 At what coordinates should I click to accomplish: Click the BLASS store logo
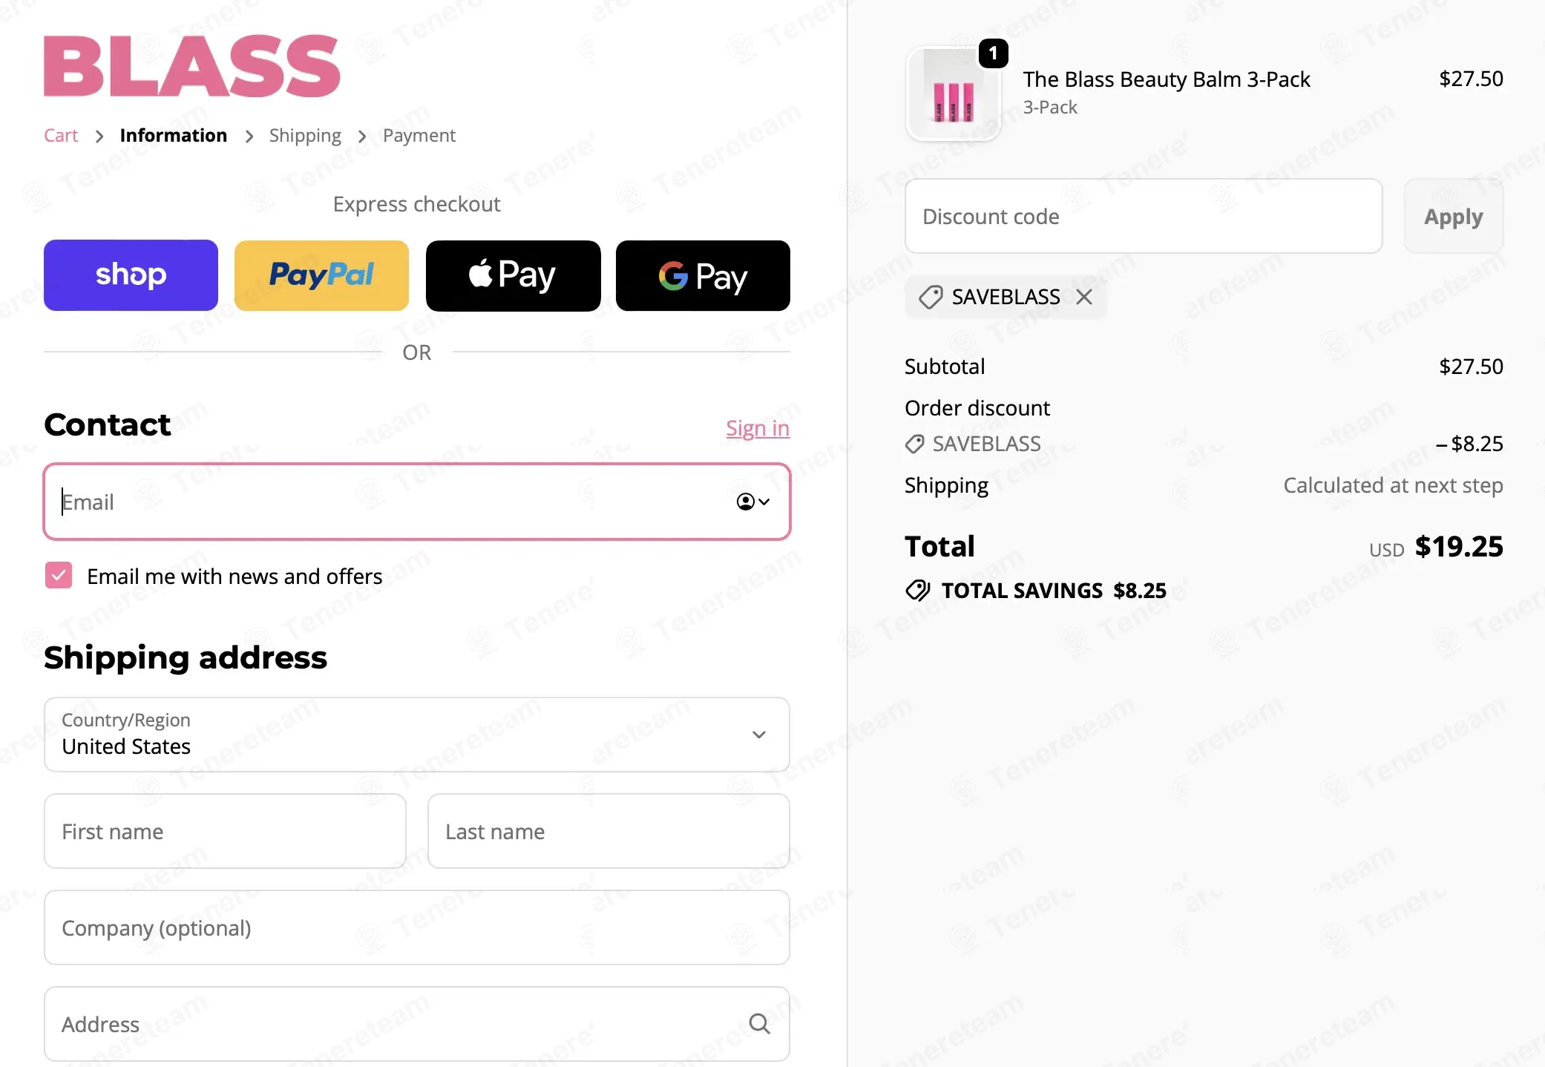[191, 66]
